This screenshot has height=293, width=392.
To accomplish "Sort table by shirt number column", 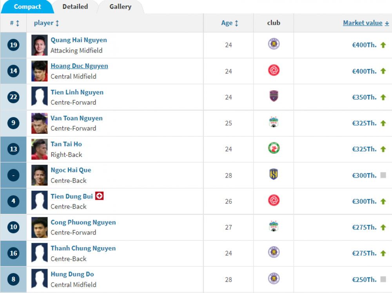I will click(14, 23).
